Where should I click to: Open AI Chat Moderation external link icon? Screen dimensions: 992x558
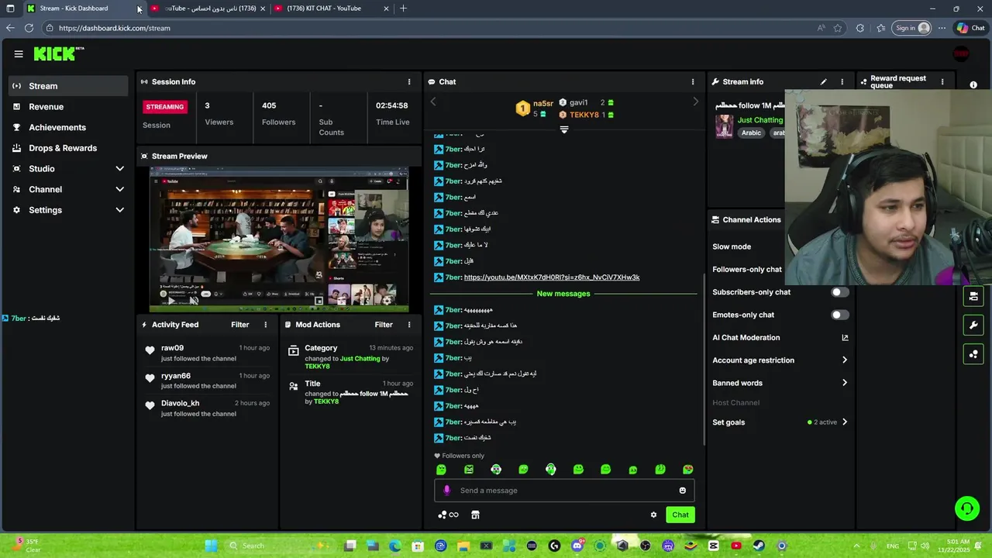tap(845, 337)
